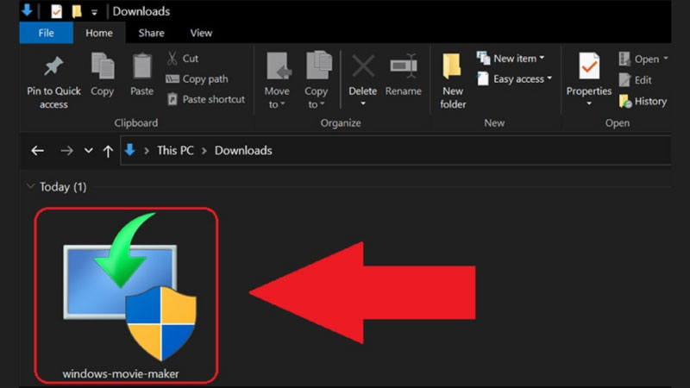Viewport: 690px width, 388px height.
Task: Select the windows-movie-maker installer file
Action: tap(126, 293)
